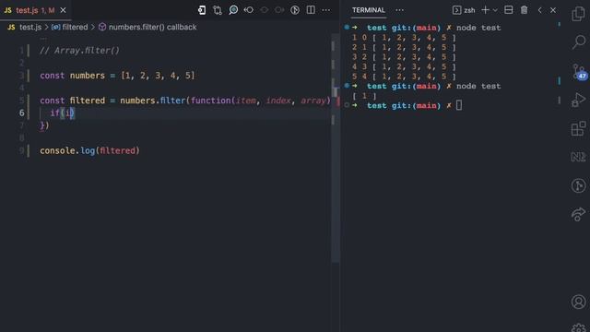Kill terminal with trash icon
This screenshot has height=332, width=590.
[525, 10]
